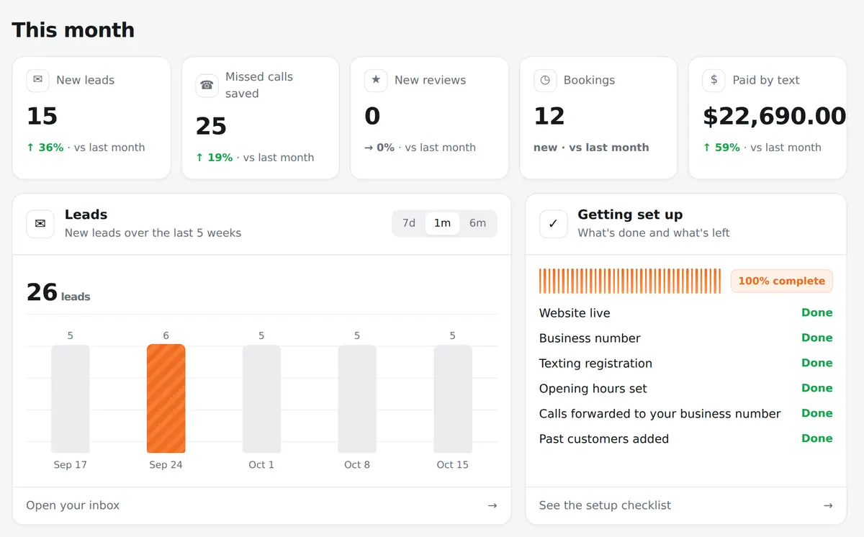The image size is (864, 537).
Task: Click the Missed calls saved value 25
Action: pyautogui.click(x=211, y=126)
